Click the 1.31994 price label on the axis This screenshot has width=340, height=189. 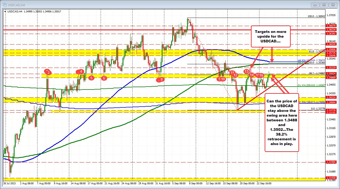[x=331, y=162]
